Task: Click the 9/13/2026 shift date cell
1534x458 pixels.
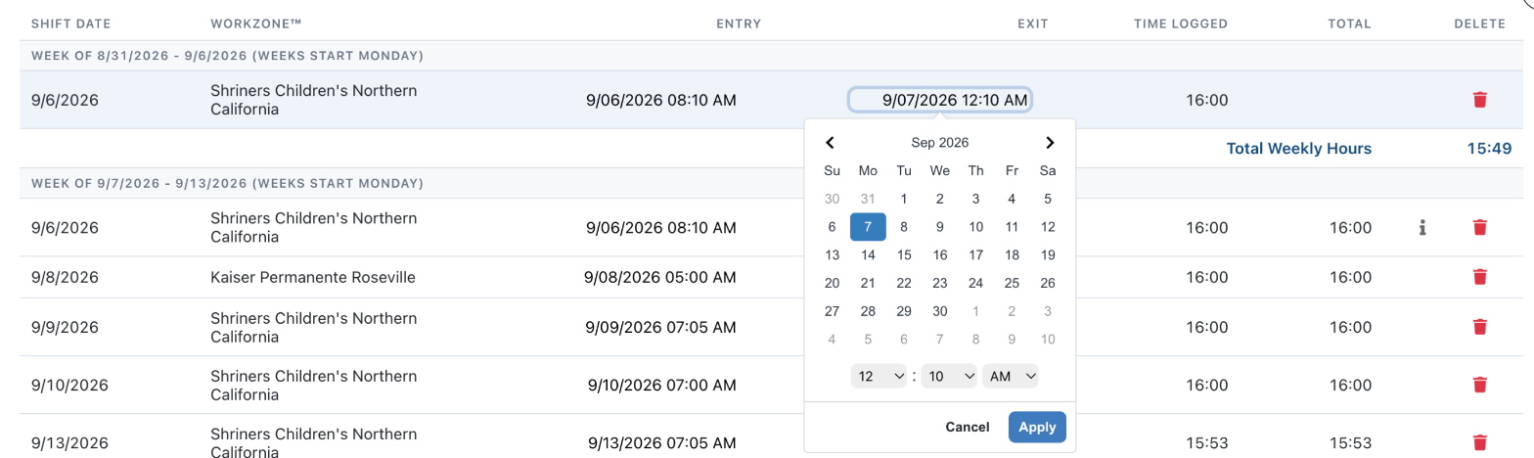Action: [69, 442]
